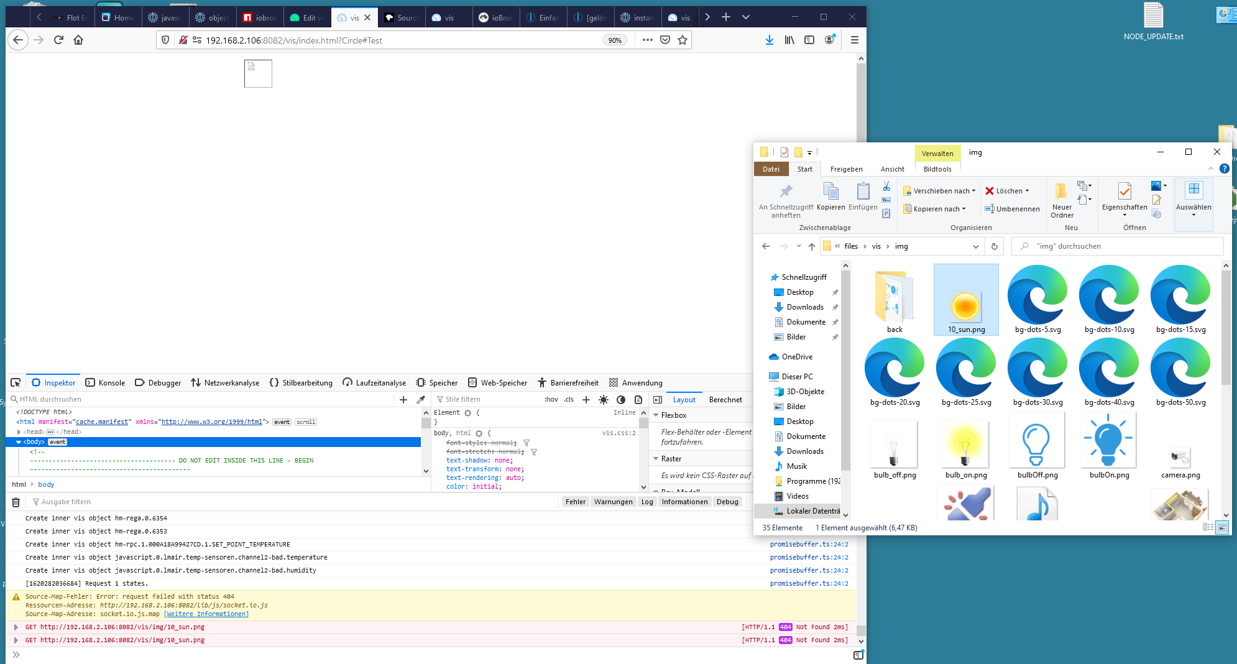Bookmark this page with the star icon

pos(683,40)
